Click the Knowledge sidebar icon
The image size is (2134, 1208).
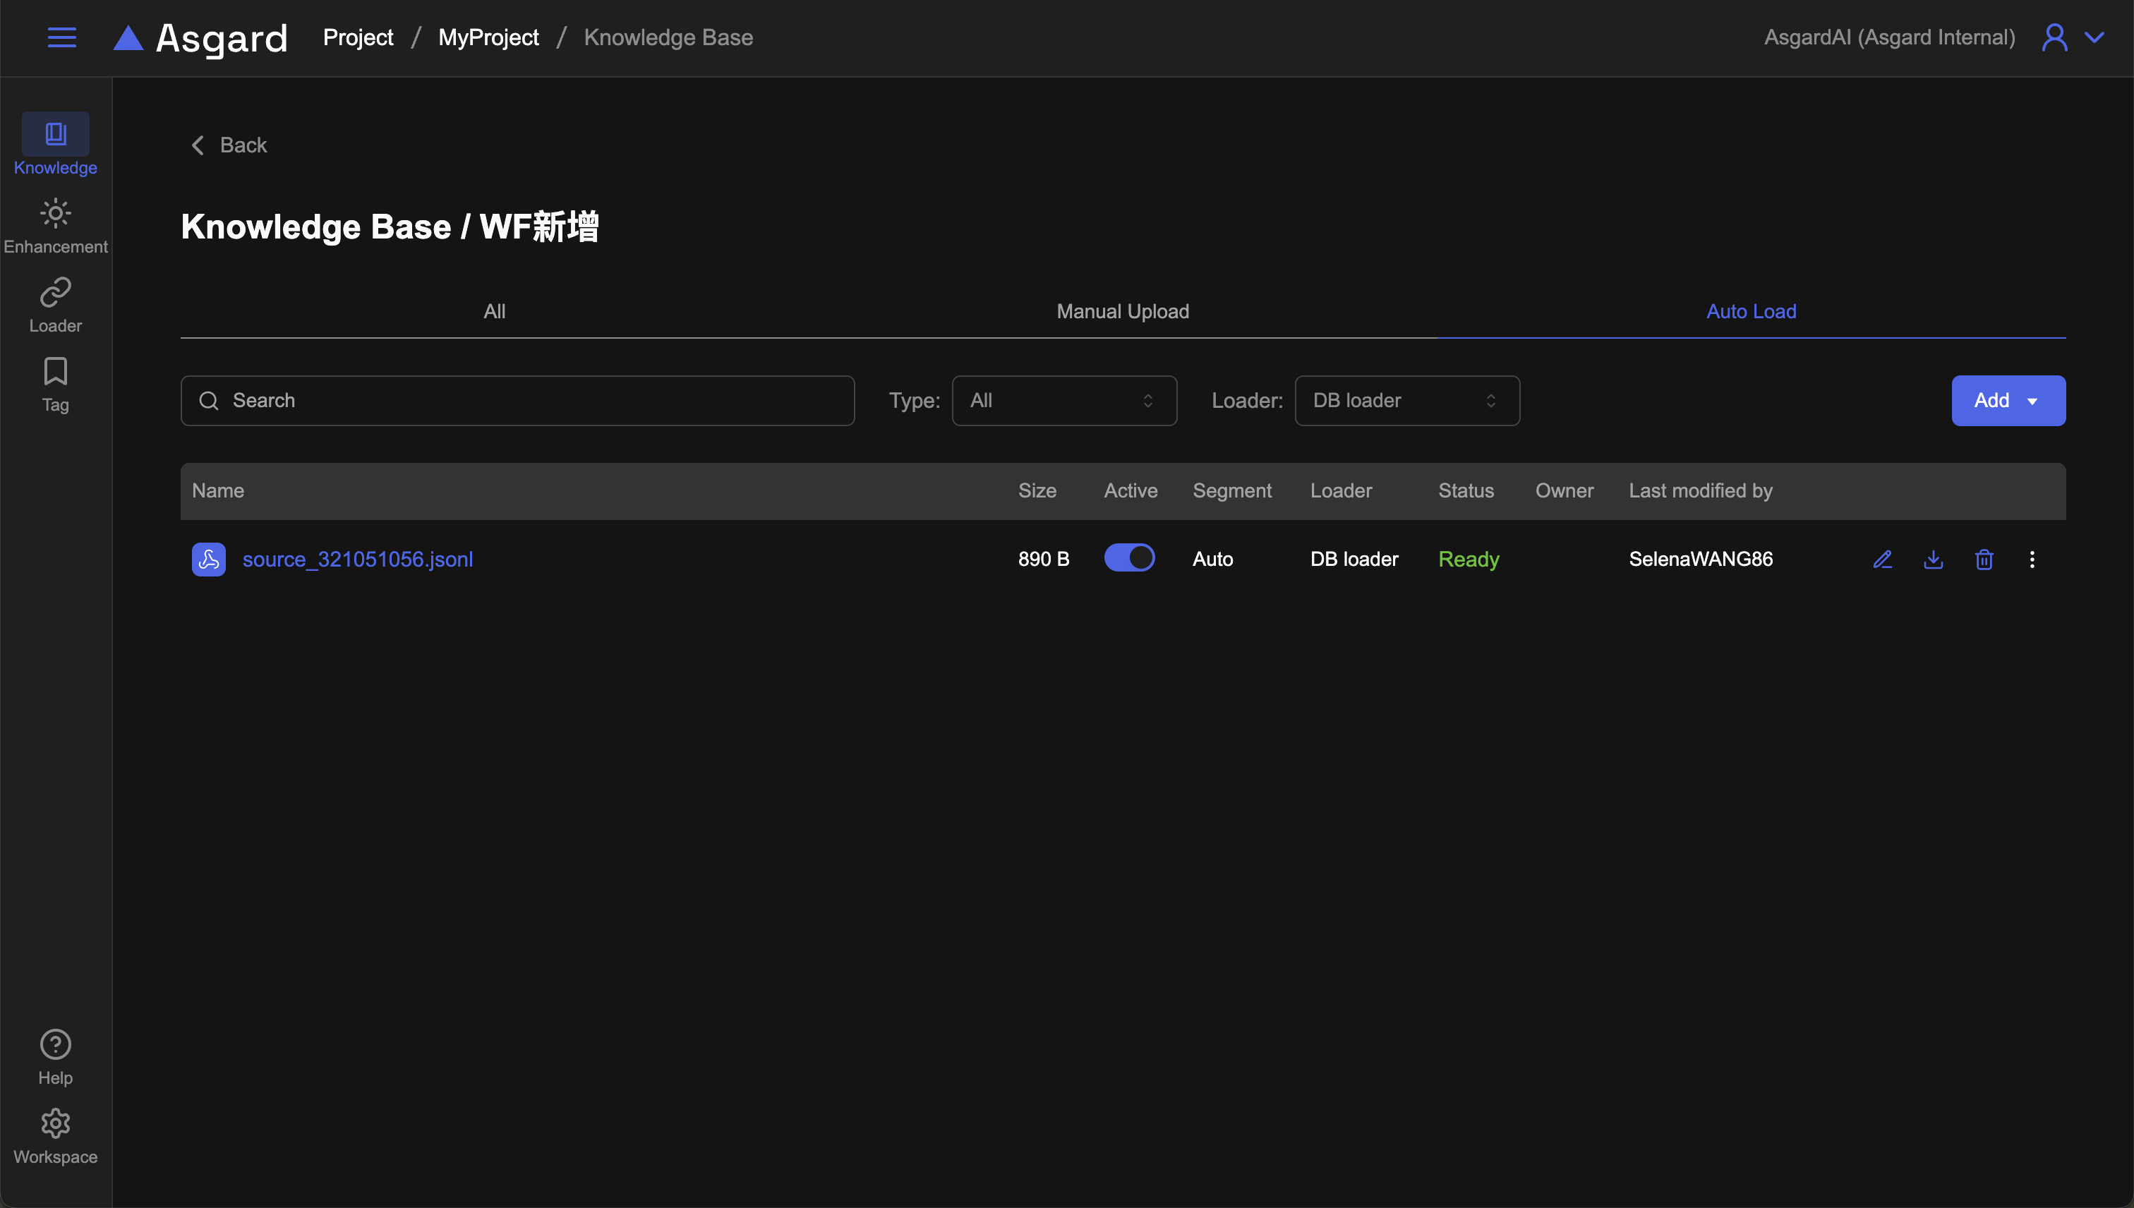(56, 134)
